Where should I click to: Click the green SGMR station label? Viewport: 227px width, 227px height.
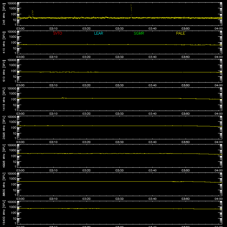[x=139, y=33]
